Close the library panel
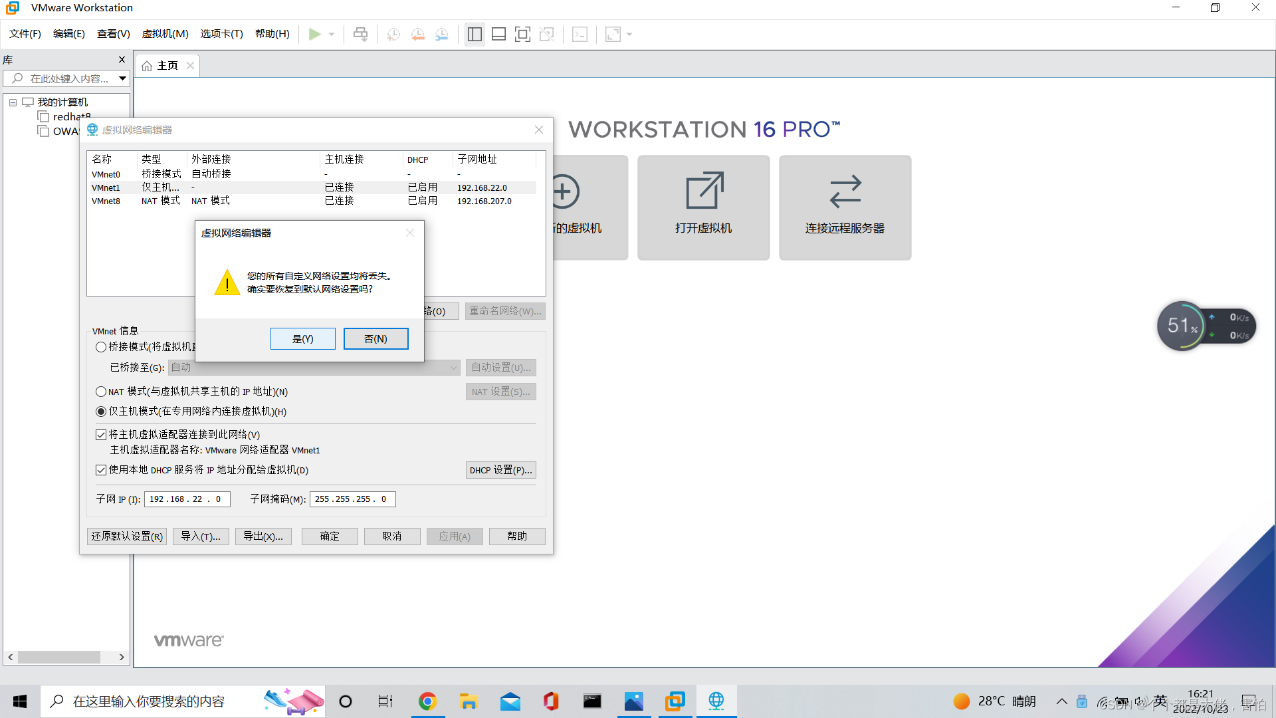The width and height of the screenshot is (1276, 718). click(122, 60)
